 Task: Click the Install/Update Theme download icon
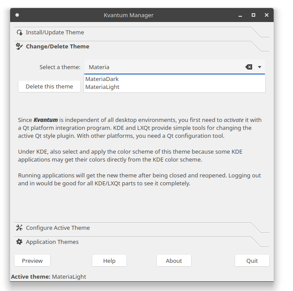pyautogui.click(x=19, y=33)
